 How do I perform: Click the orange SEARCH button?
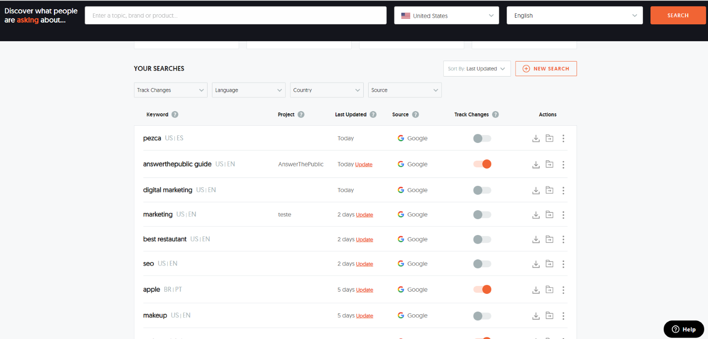[677, 15]
